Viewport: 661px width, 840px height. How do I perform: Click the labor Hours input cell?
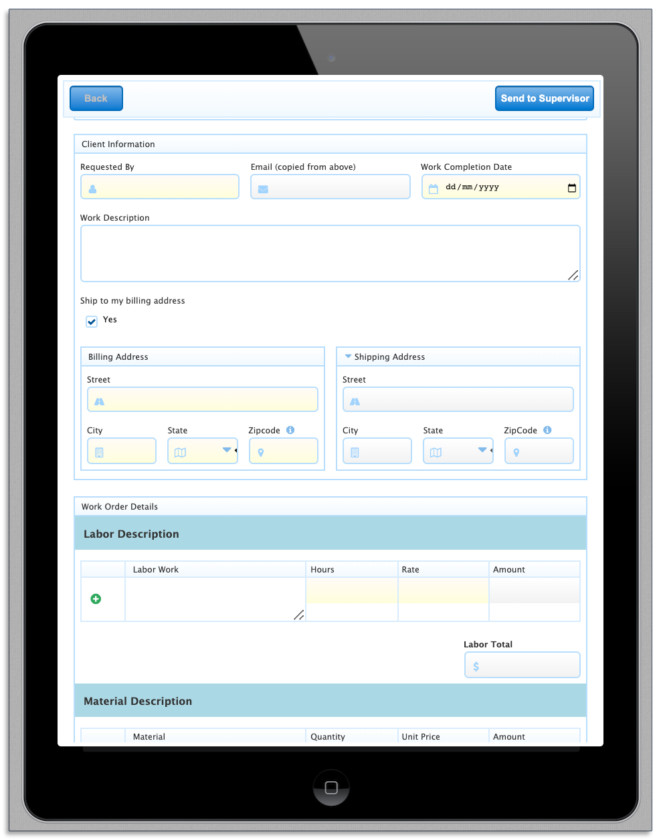352,591
